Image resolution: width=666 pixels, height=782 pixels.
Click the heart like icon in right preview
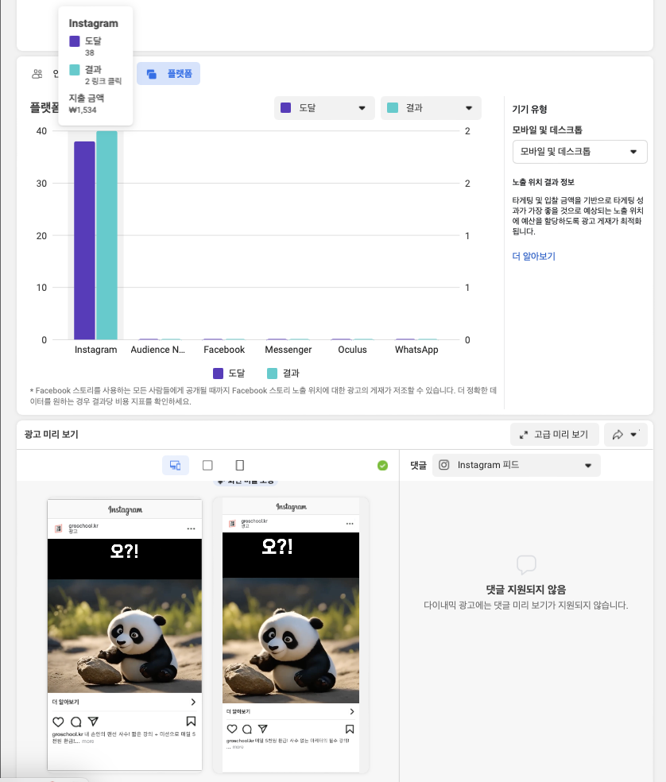pos(232,729)
